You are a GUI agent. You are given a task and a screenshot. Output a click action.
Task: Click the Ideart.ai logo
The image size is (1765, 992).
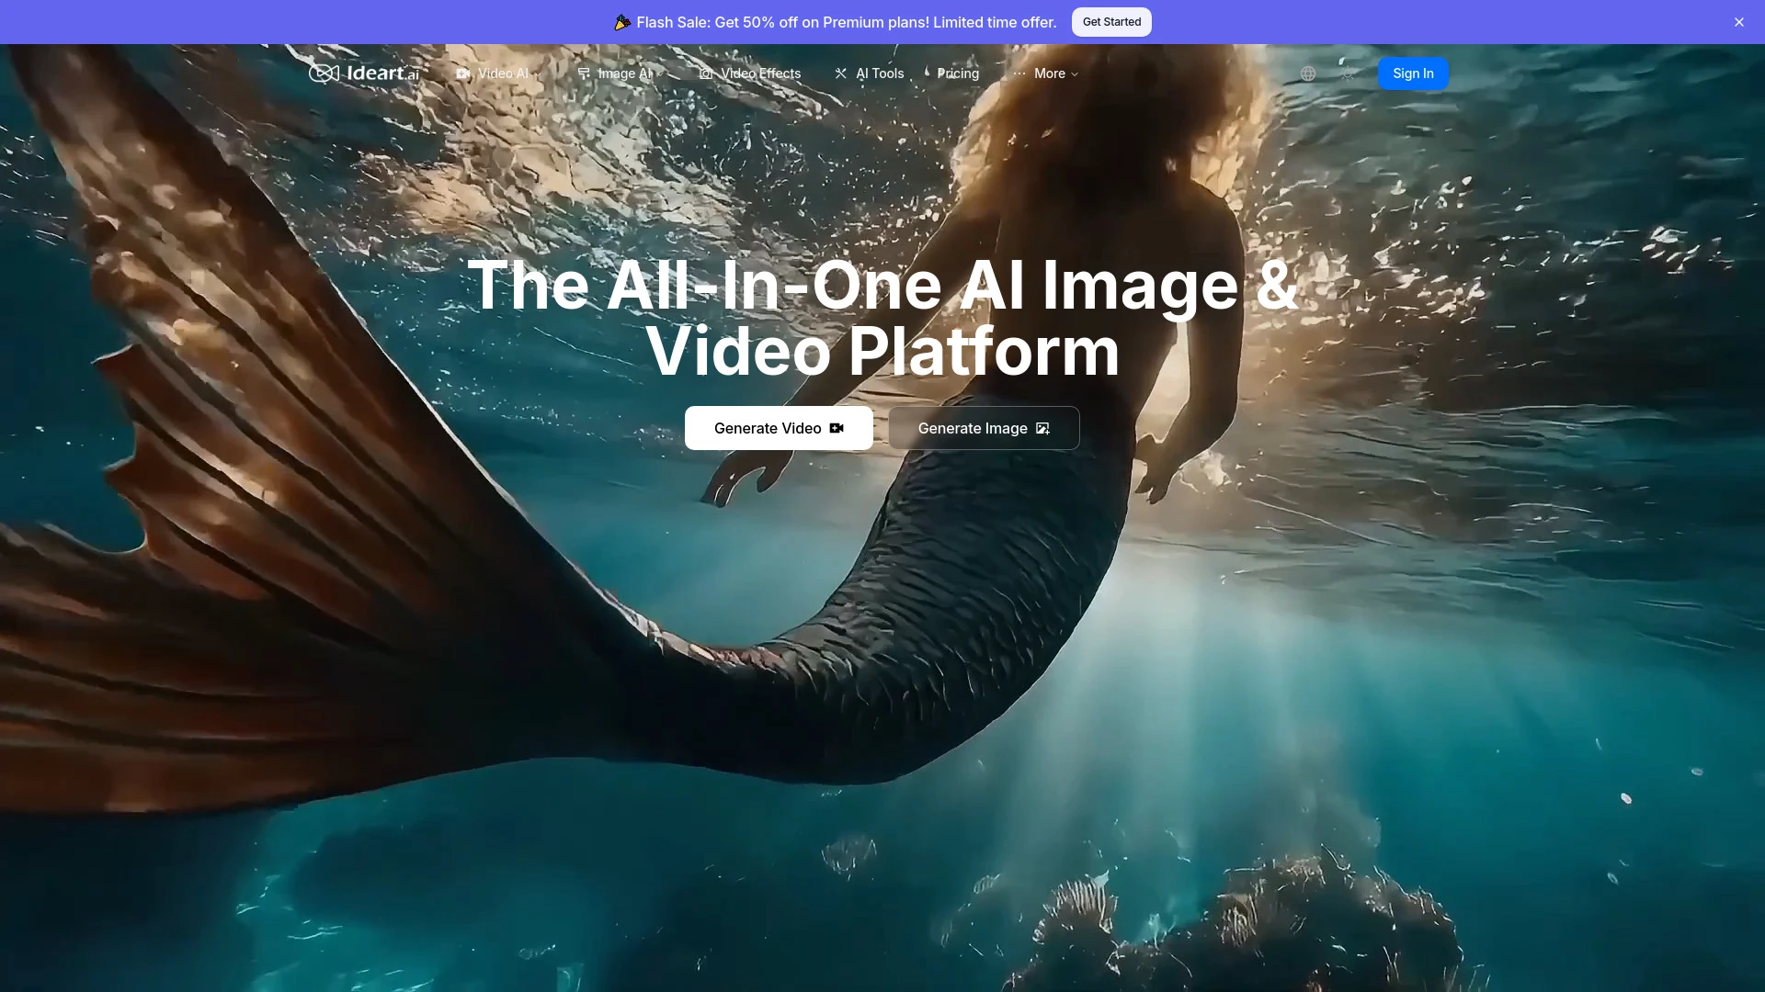pos(364,73)
